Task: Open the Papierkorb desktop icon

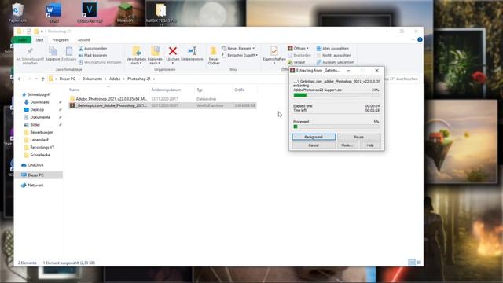Action: pyautogui.click(x=17, y=13)
